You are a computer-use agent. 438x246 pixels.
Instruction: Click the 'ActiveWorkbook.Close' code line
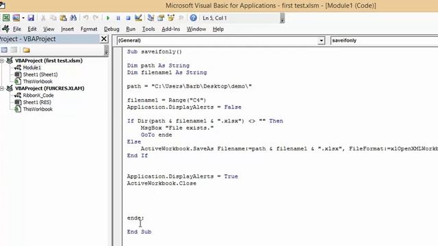[x=162, y=184]
